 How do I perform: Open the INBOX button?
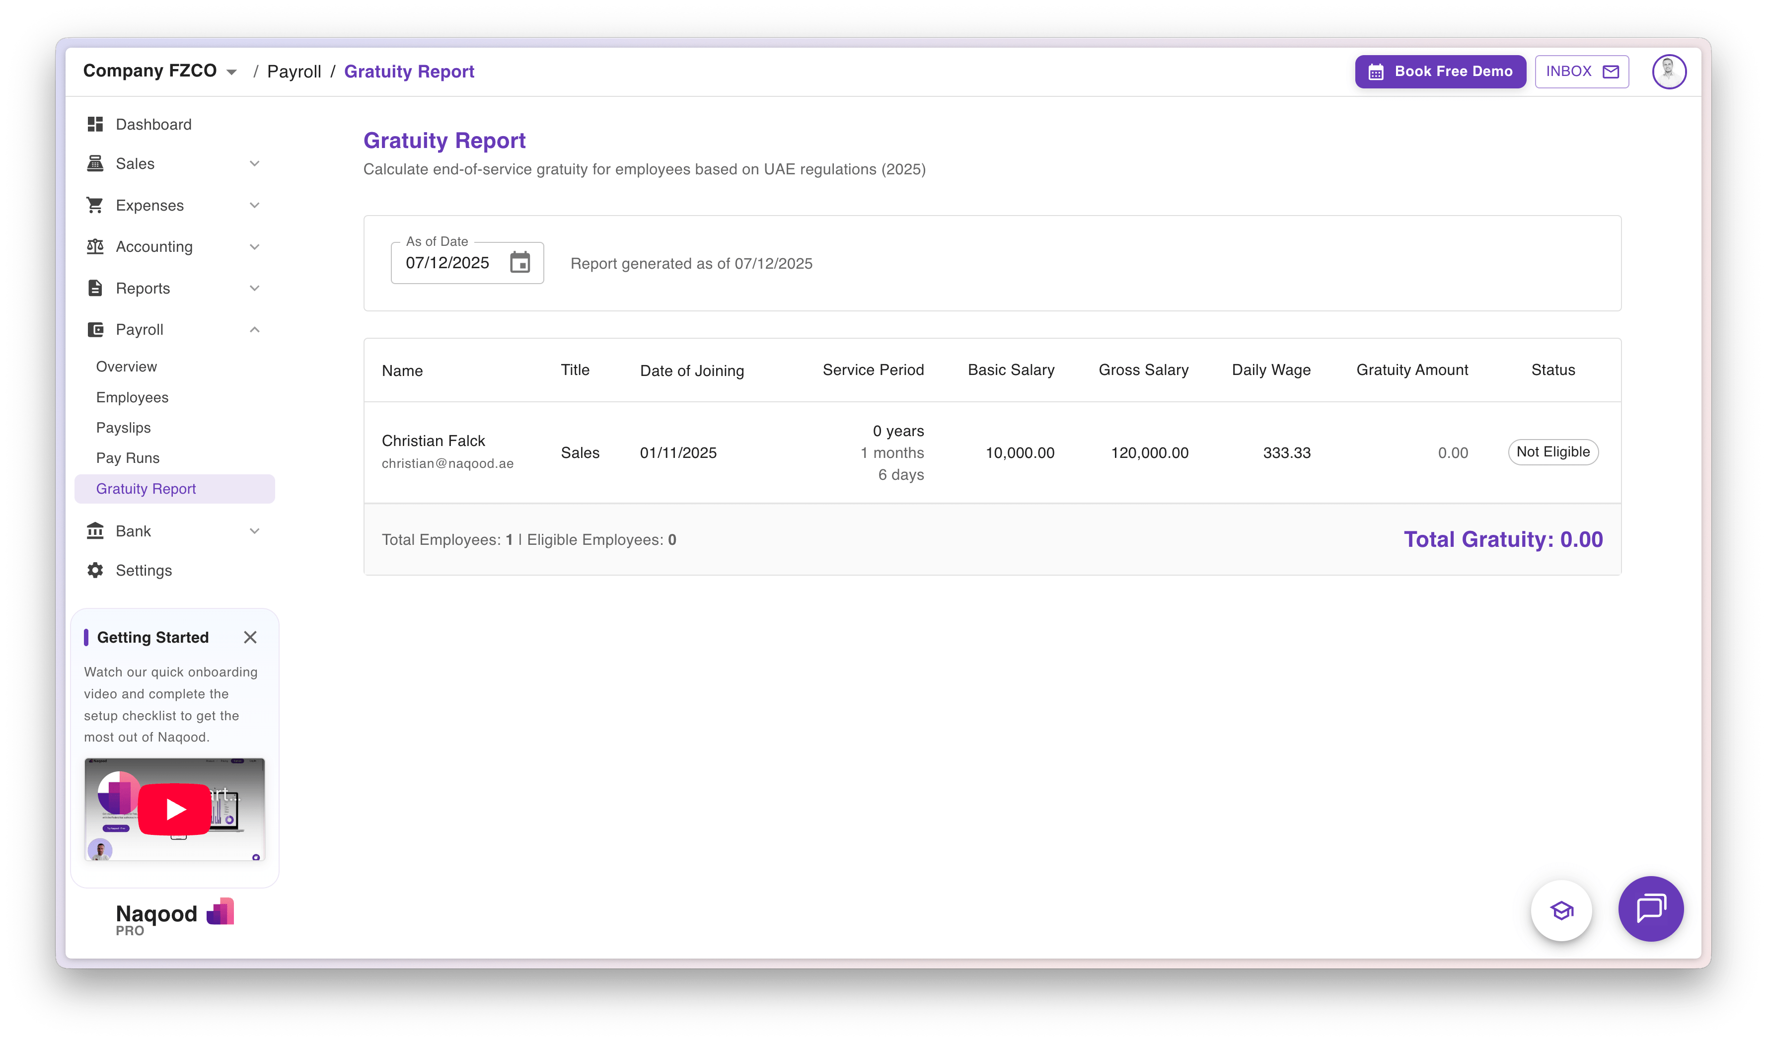tap(1581, 72)
